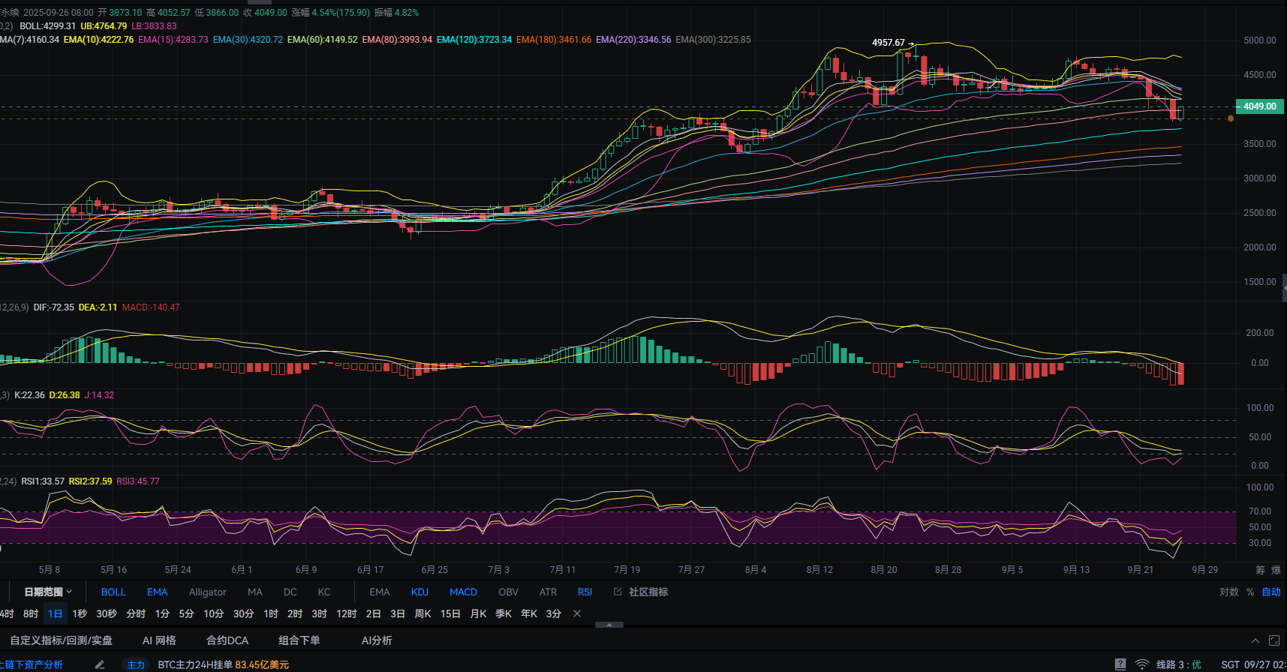This screenshot has width=1287, height=672.
Task: Click the 4049.00 current price label
Action: point(1260,106)
